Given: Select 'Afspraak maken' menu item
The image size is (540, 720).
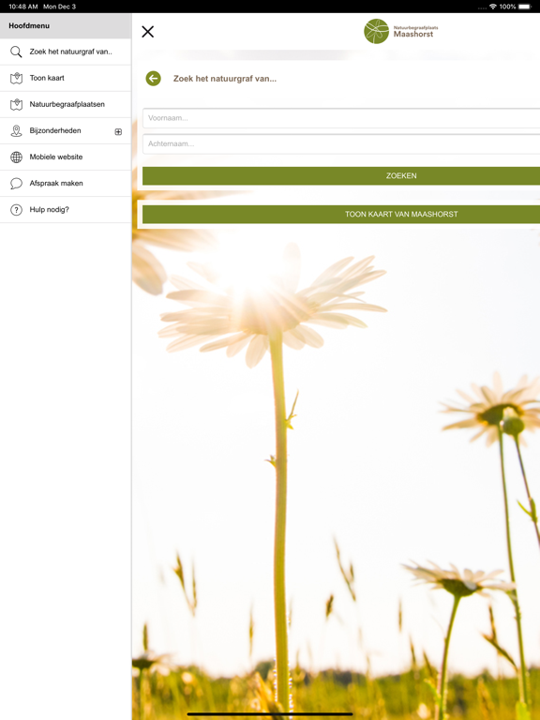Looking at the screenshot, I should [x=66, y=183].
